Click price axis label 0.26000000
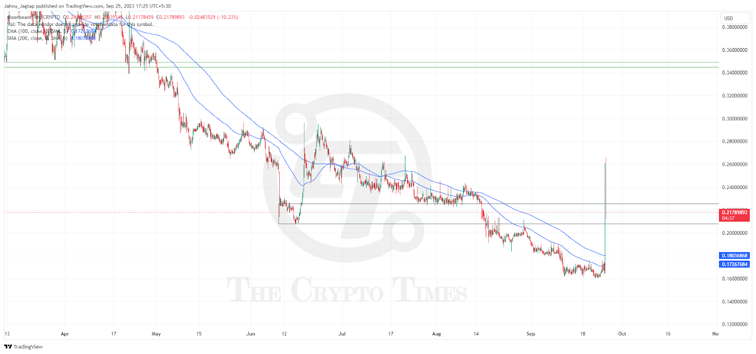 point(735,165)
